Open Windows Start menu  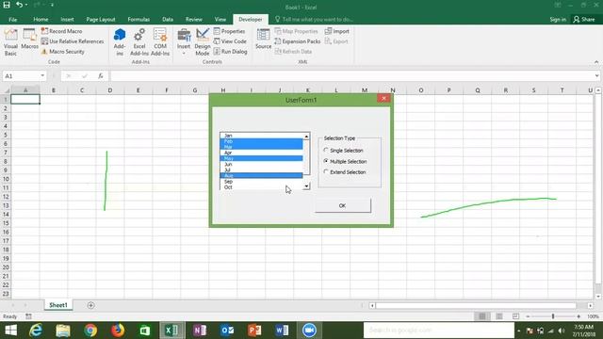(10, 331)
